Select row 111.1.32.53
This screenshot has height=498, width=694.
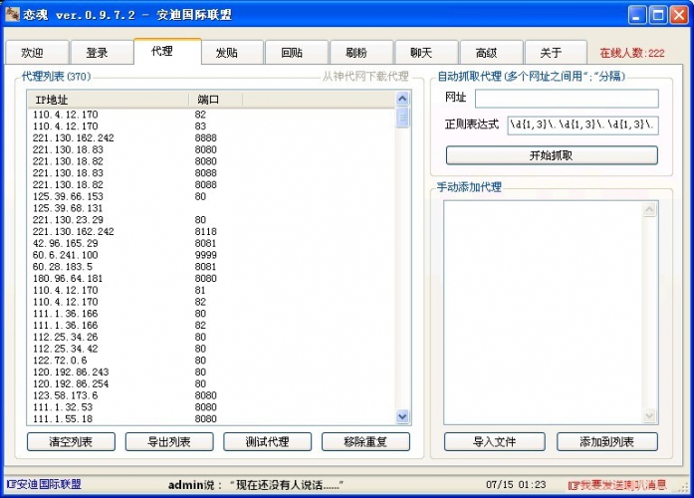click(211, 407)
